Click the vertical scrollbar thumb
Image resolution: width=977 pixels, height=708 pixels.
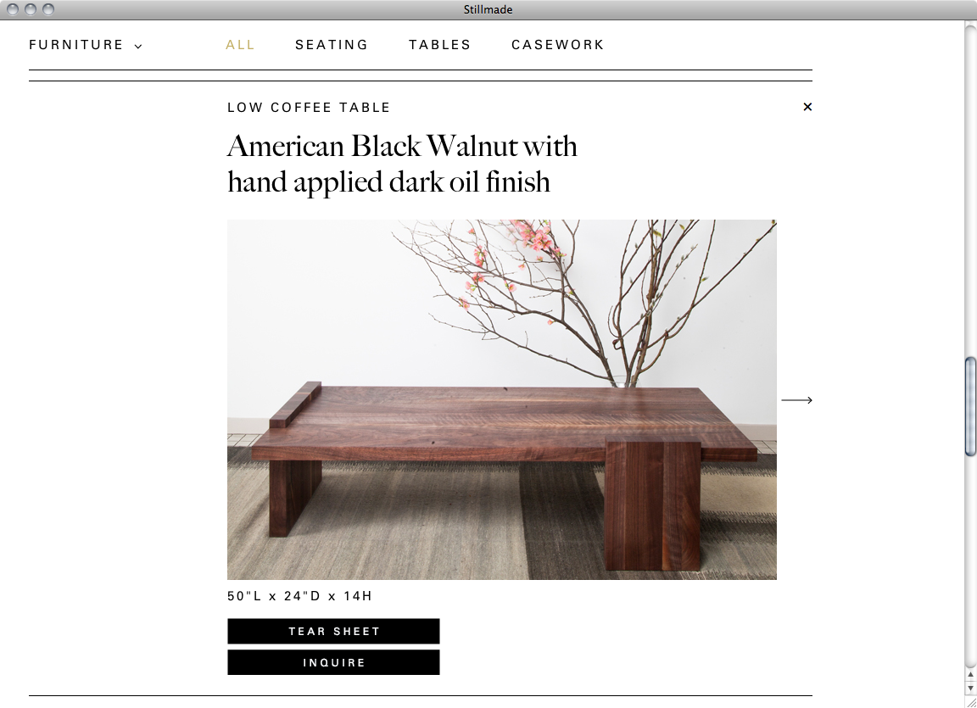(x=970, y=407)
